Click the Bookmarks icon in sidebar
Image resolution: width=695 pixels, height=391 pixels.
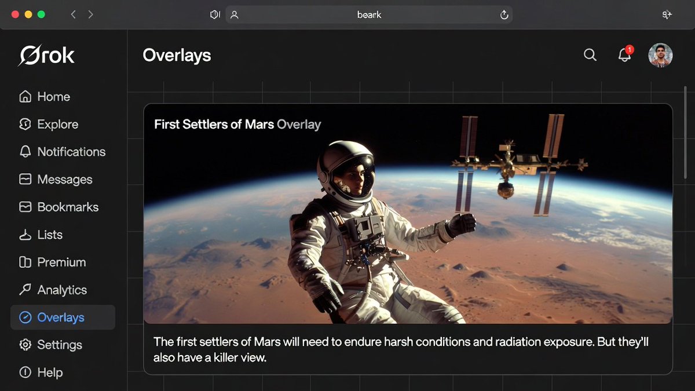coord(25,207)
